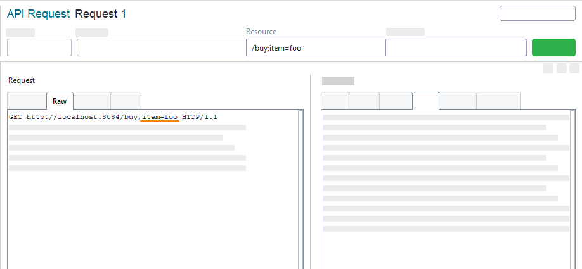Open the last, widest tab in the response panel
Image resolution: width=582 pixels, height=269 pixels.
click(498, 101)
